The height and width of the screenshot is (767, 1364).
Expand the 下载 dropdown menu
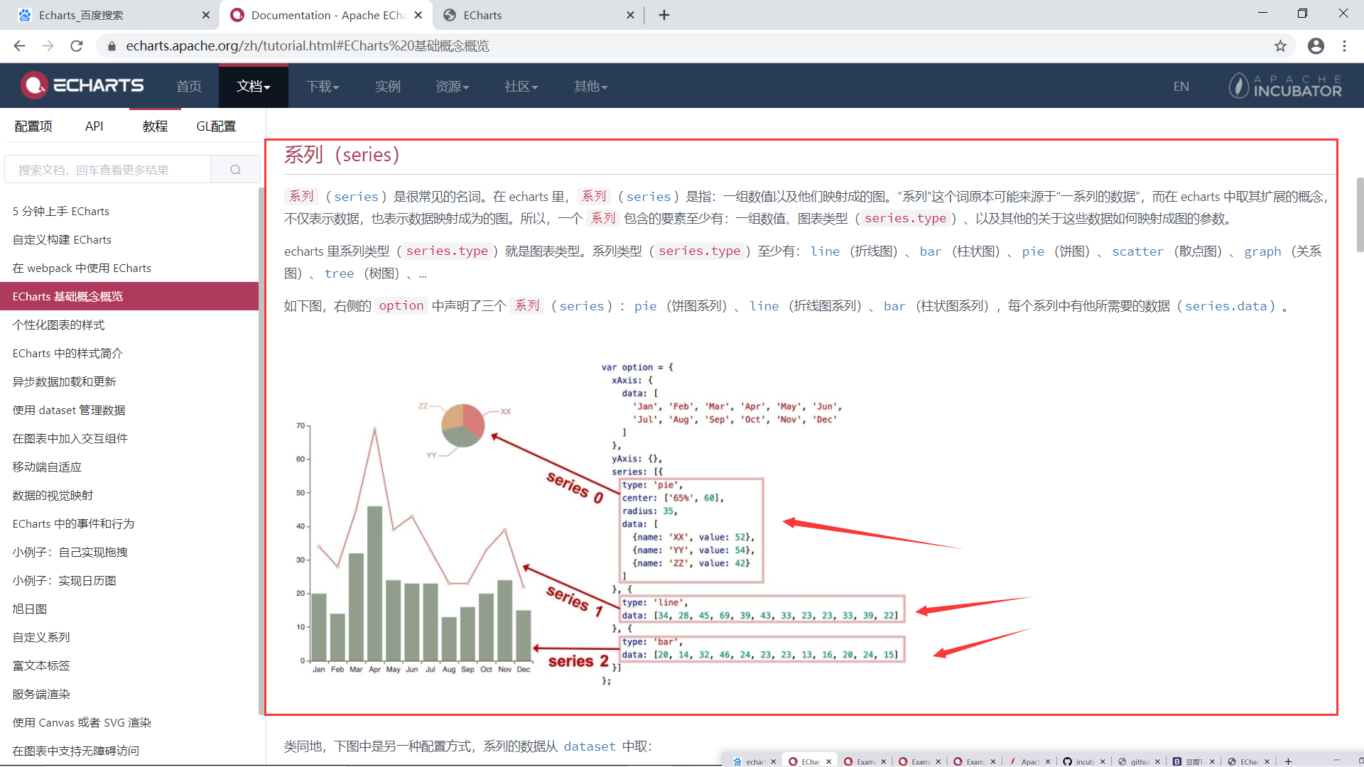(x=323, y=86)
